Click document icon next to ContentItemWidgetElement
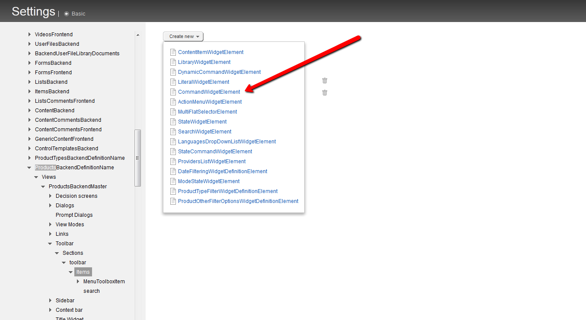This screenshot has height=320, width=586. point(173,52)
